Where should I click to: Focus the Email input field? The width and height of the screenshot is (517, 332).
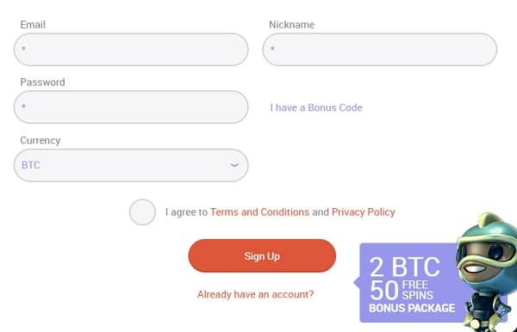131,49
